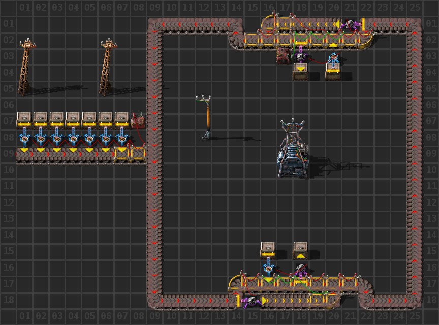This screenshot has height=325, width=439.
Task: Open the red combinator beside the seven-chest row
Action: [x=138, y=121]
